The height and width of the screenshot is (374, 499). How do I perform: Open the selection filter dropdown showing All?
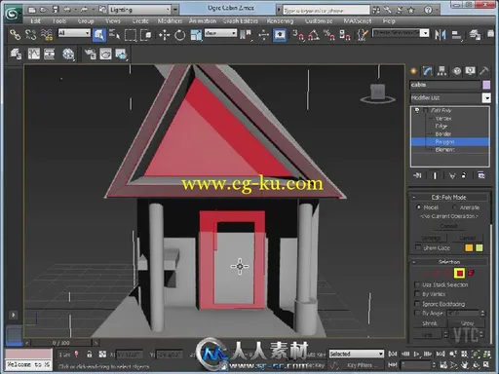tap(74, 33)
